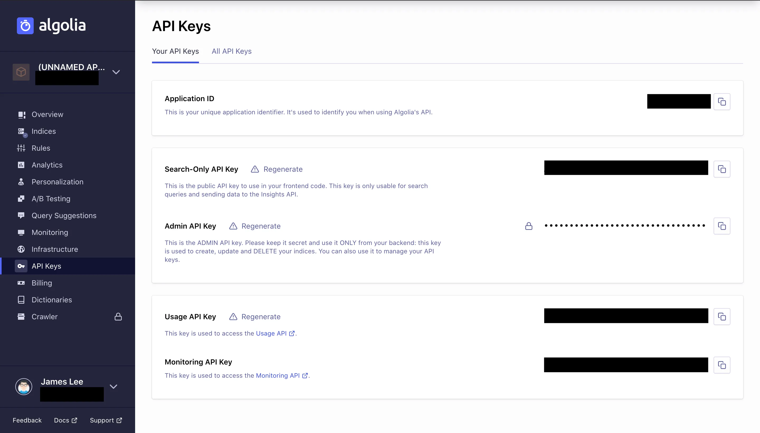Click the James Lee user name
The width and height of the screenshot is (760, 433).
(62, 382)
